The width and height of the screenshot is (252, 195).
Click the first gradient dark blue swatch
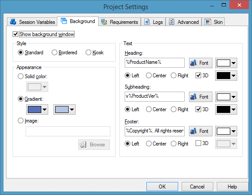click(35, 109)
